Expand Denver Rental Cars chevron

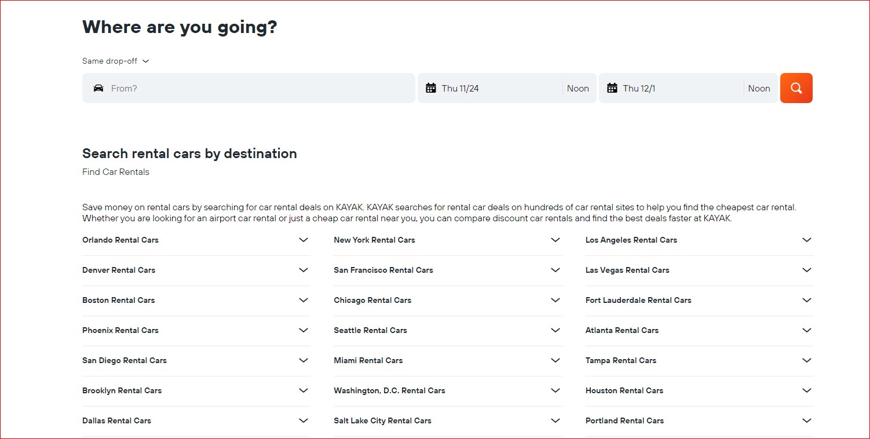click(x=304, y=270)
